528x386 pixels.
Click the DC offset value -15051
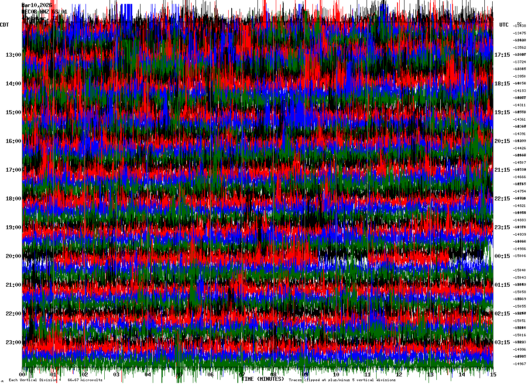[x=519, y=321]
